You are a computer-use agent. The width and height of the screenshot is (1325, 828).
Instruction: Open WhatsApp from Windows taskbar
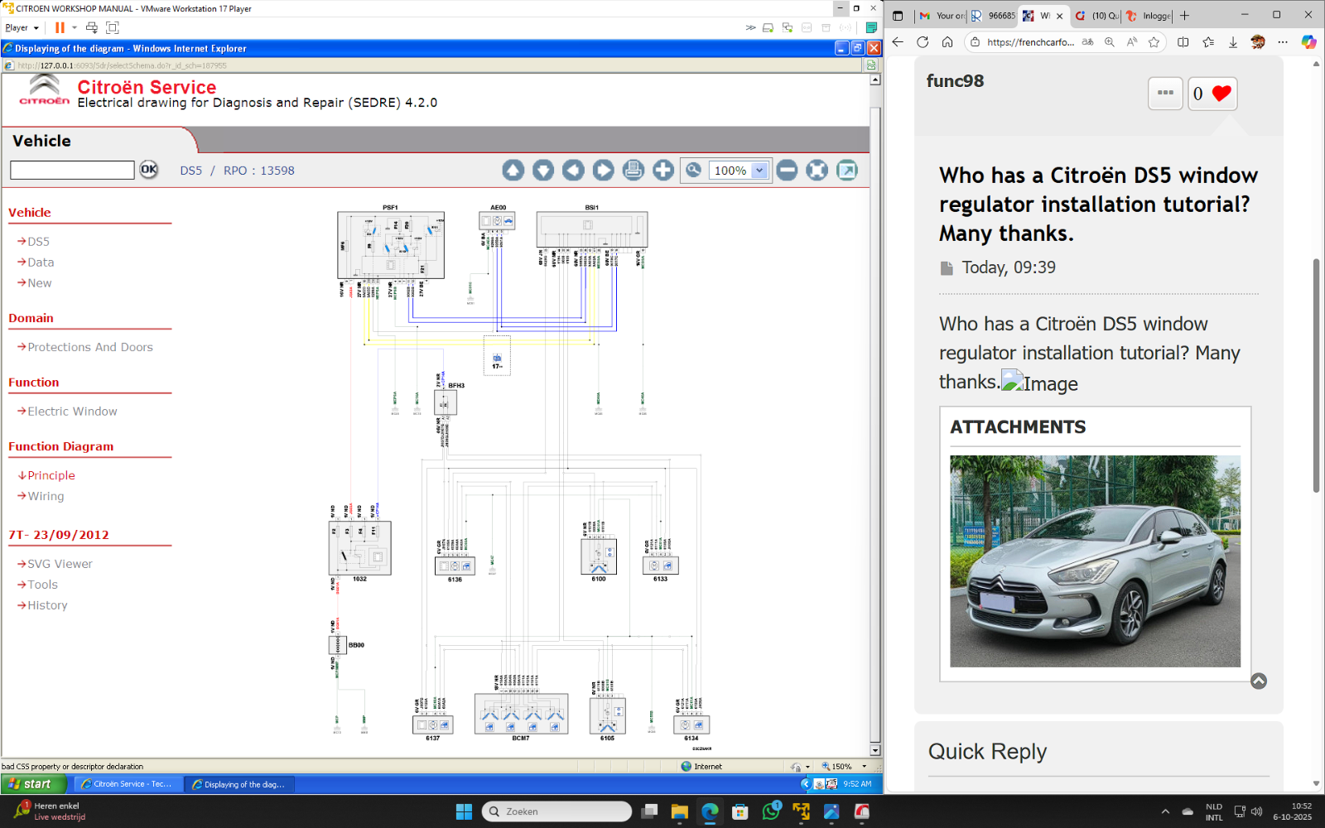(771, 811)
